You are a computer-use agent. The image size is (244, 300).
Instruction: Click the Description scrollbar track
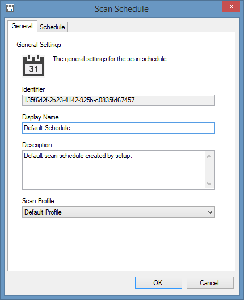(x=209, y=170)
